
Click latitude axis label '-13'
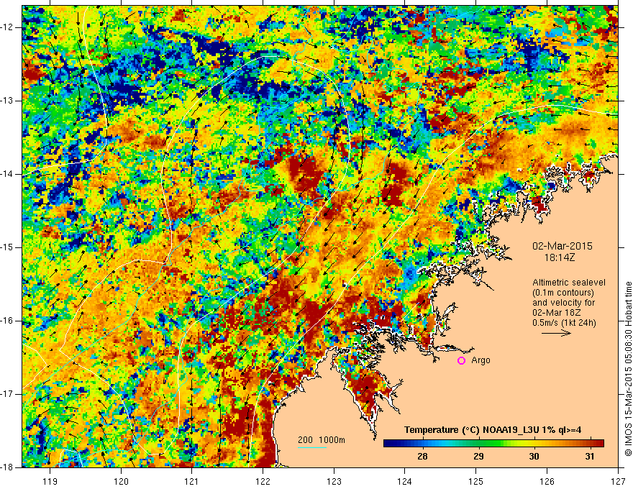click(8, 101)
